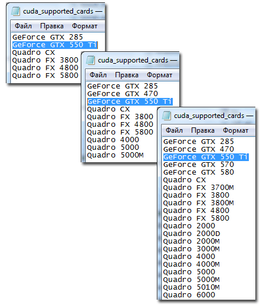Click the Quadro 5010M line

[192, 287]
